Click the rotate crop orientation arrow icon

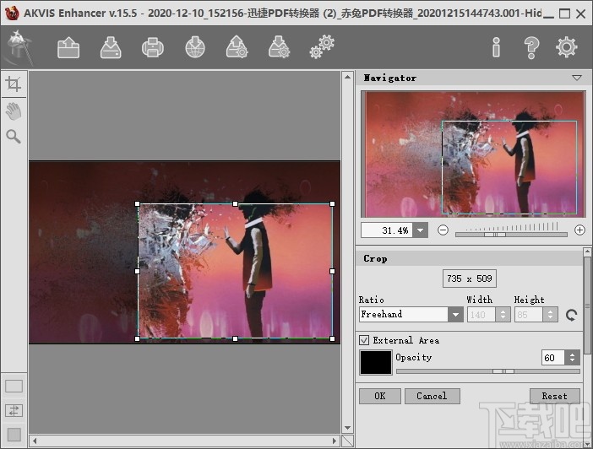point(571,315)
